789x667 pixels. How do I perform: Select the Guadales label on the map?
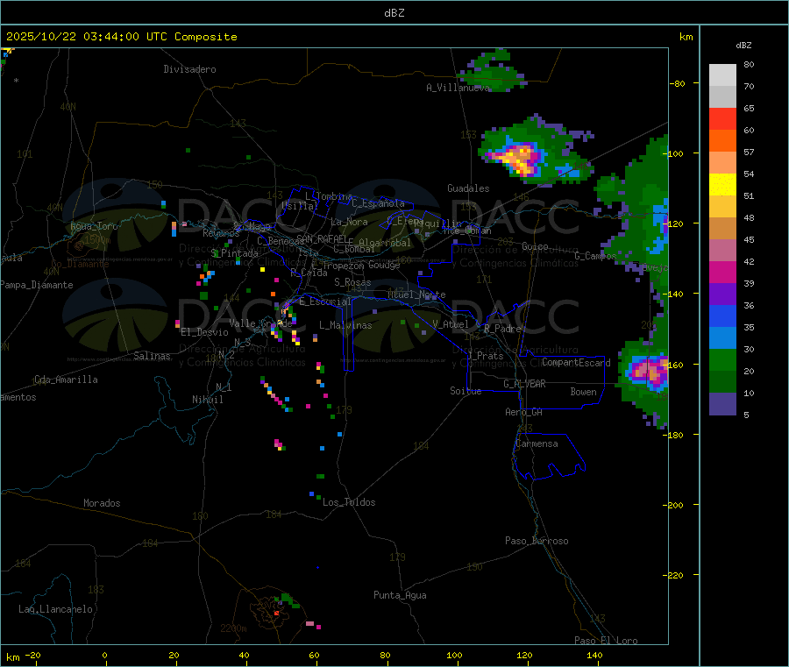(x=468, y=188)
